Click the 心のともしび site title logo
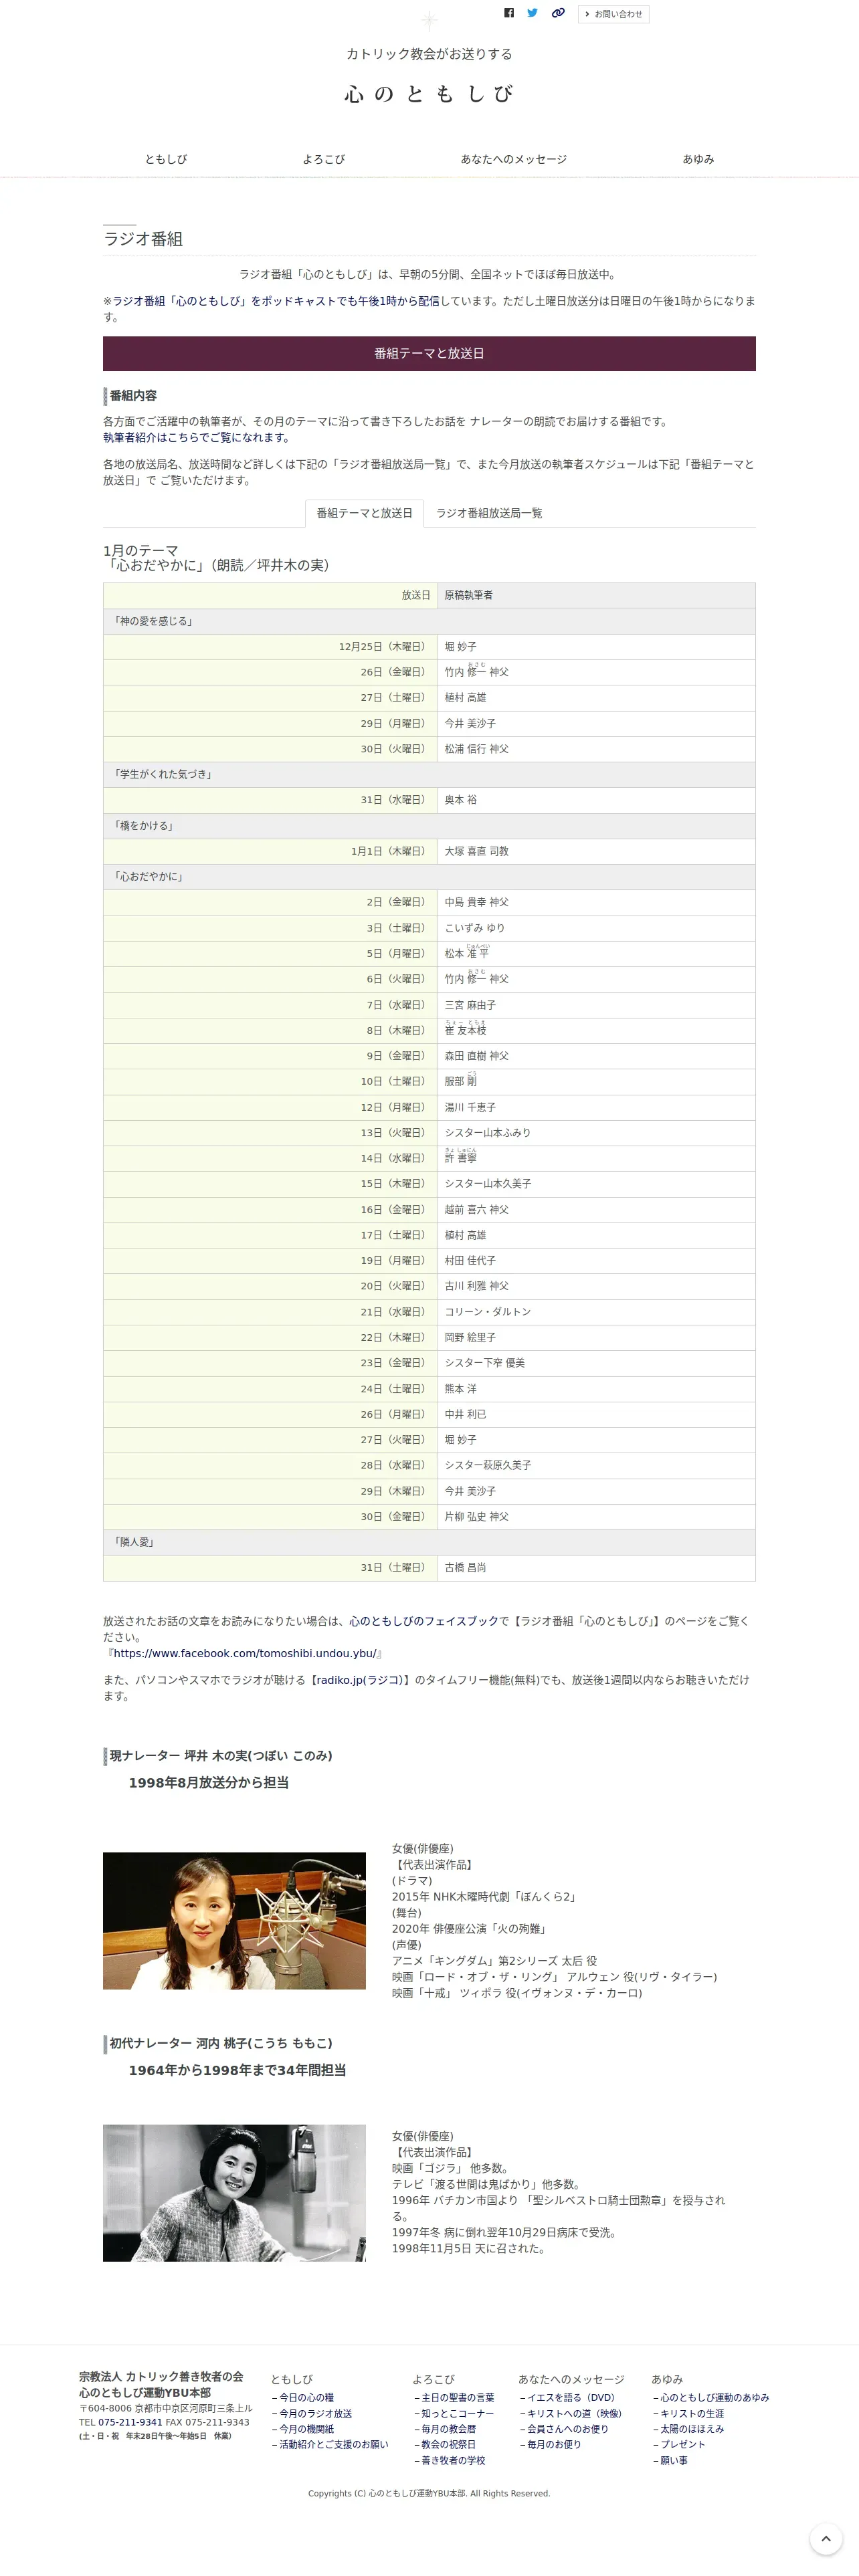The image size is (859, 2576). pyautogui.click(x=429, y=93)
